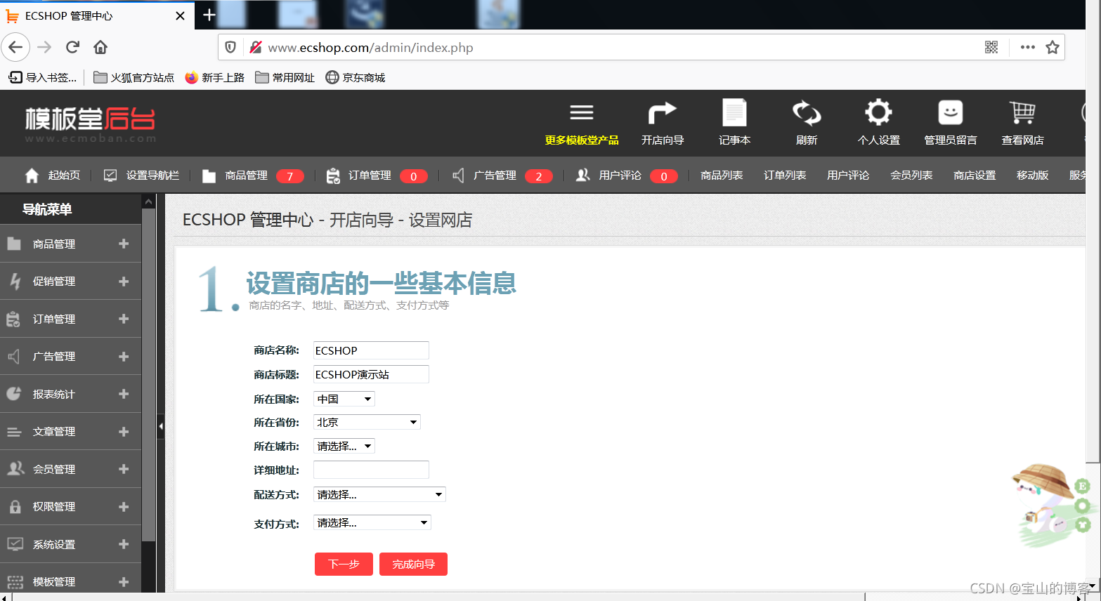This screenshot has height=601, width=1101.
Task: Select 商店设置 in the top navigation bar
Action: coord(975,176)
